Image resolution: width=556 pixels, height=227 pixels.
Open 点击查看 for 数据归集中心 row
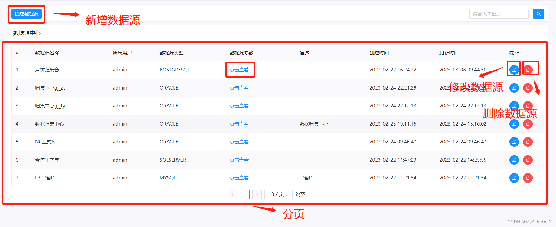[x=239, y=124]
